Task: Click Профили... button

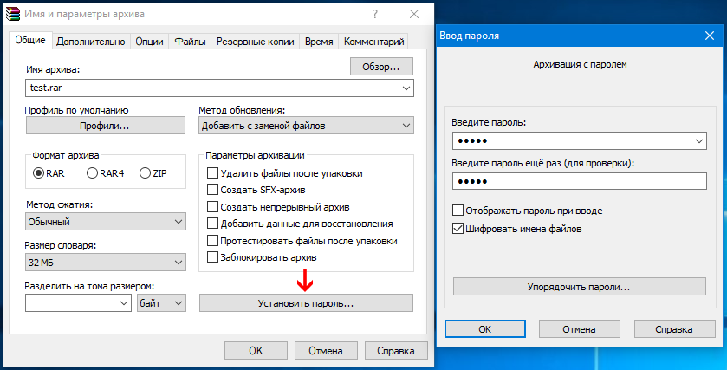Action: [105, 126]
